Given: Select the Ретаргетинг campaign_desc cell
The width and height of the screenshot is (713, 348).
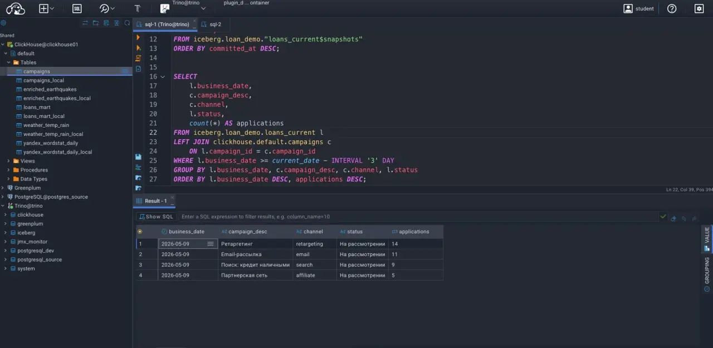Looking at the screenshot, I should [x=255, y=244].
